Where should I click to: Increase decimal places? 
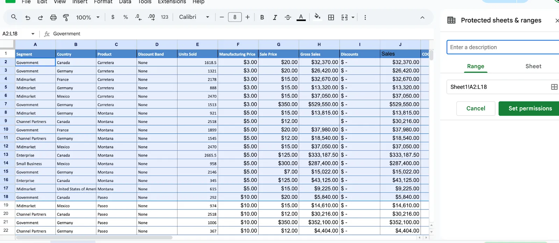151,17
